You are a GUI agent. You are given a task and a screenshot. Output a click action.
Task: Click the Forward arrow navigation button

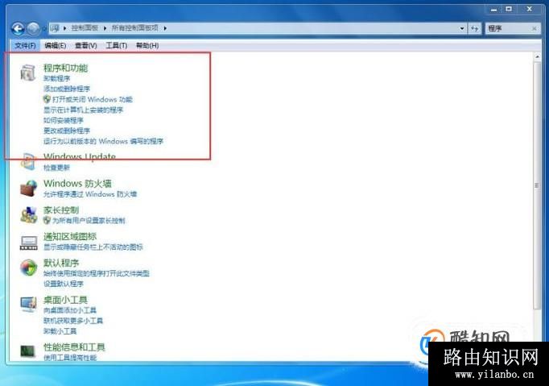[33, 28]
